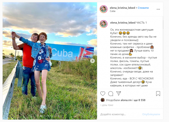
Task: View list of 8 558 other likes
Action: click(x=140, y=100)
